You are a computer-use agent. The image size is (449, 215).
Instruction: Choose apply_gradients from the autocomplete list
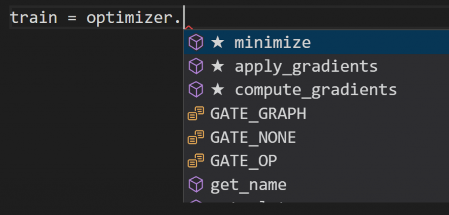point(306,66)
